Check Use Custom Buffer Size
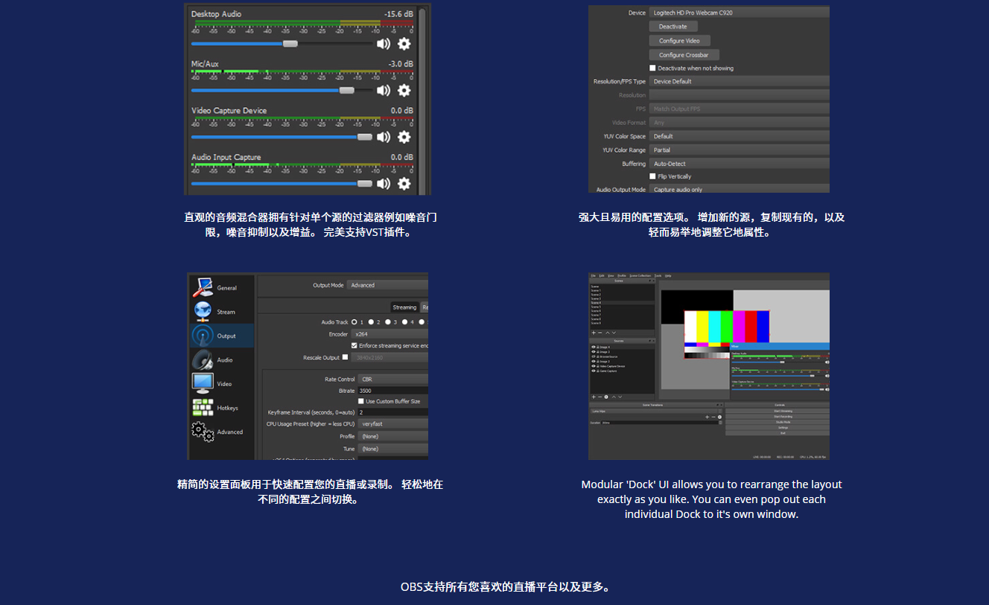The image size is (989, 605). click(361, 401)
